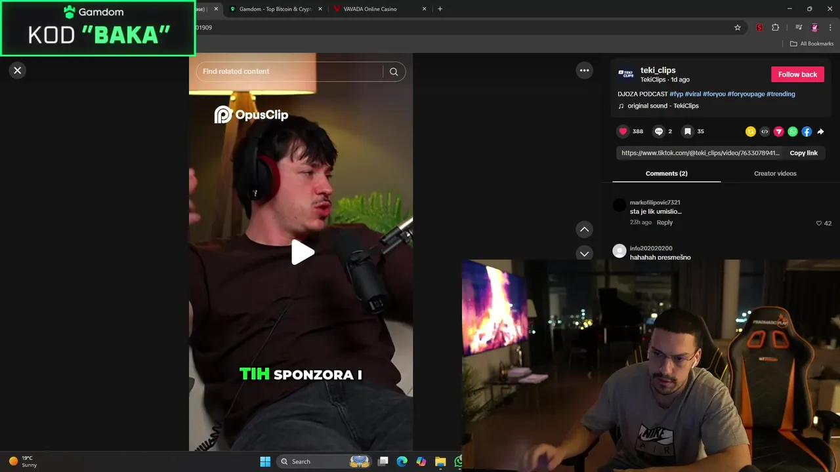Image resolution: width=840 pixels, height=472 pixels.
Task: Click the comment bubble icon
Action: (x=659, y=131)
